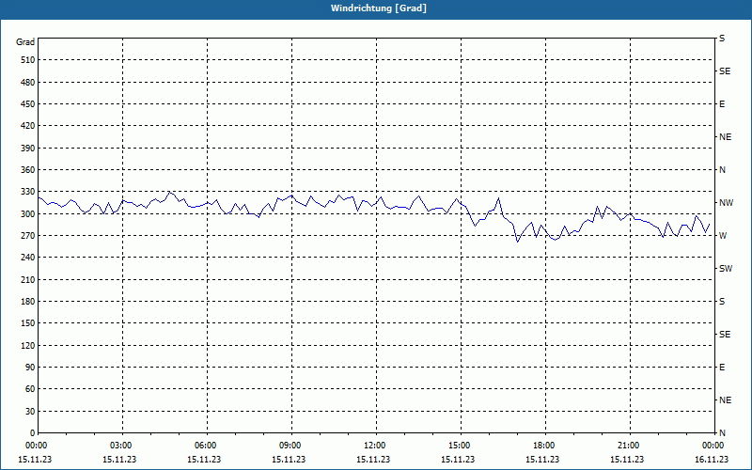The width and height of the screenshot is (752, 470).
Task: Select the "15.11.23" date under 15:00
Action: (458, 460)
